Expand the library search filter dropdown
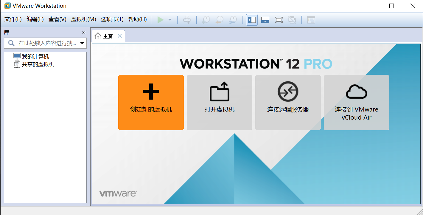This screenshot has height=215, width=423. tap(82, 43)
